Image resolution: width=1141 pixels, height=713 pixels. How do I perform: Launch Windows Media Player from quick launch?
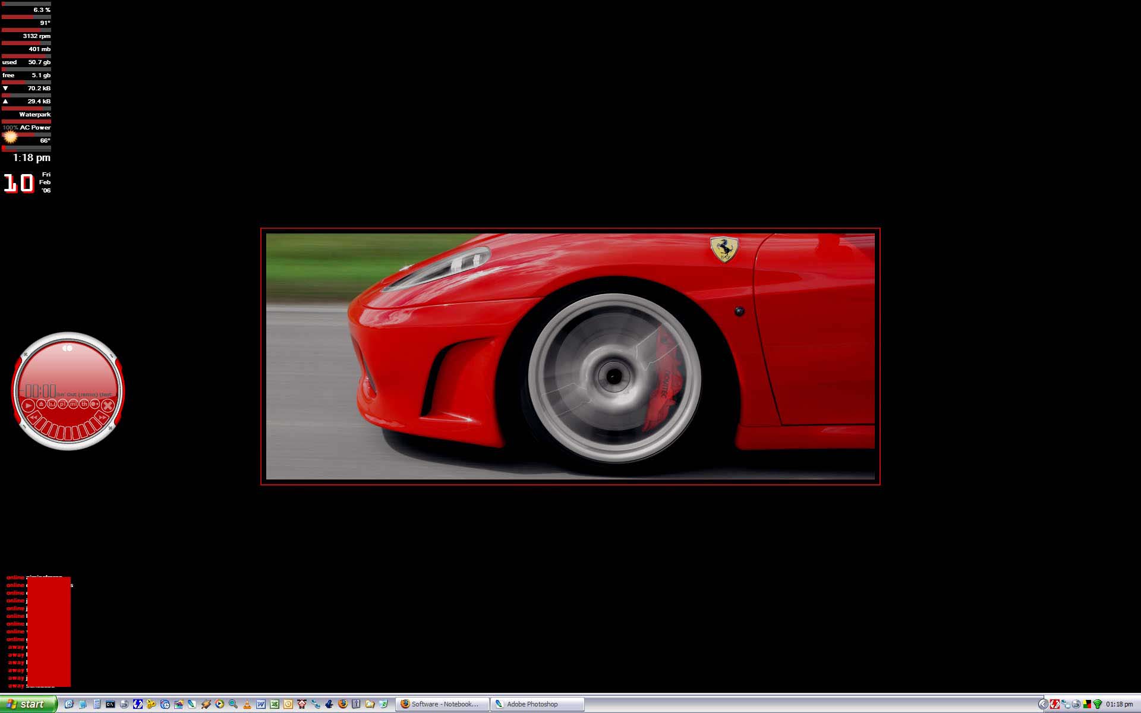point(219,704)
